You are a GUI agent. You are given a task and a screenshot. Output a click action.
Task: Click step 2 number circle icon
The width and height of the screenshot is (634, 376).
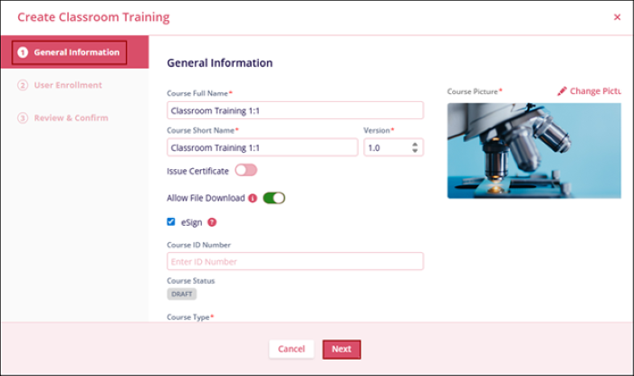pos(23,85)
